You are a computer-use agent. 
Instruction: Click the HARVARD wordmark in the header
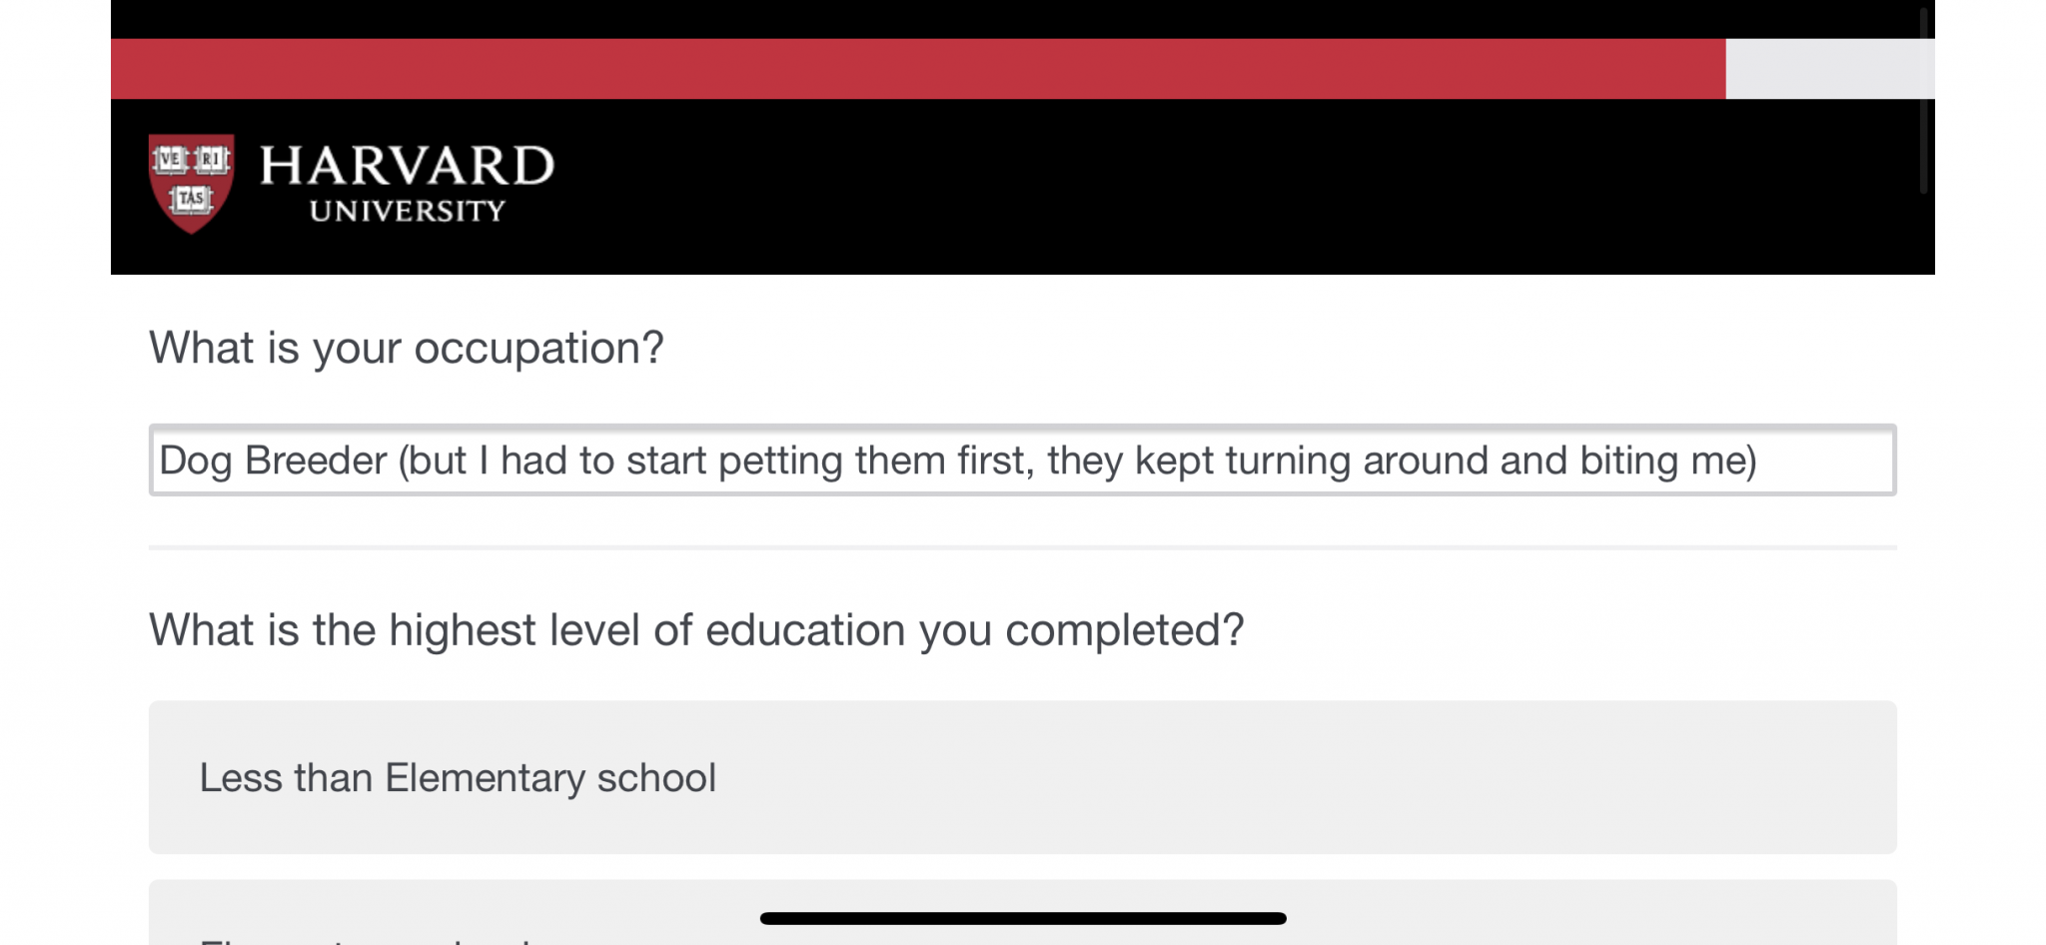[407, 166]
